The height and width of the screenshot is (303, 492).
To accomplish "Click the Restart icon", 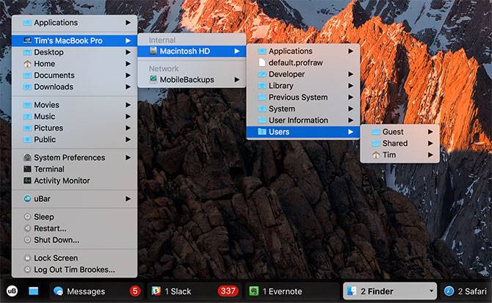I will coord(27,228).
